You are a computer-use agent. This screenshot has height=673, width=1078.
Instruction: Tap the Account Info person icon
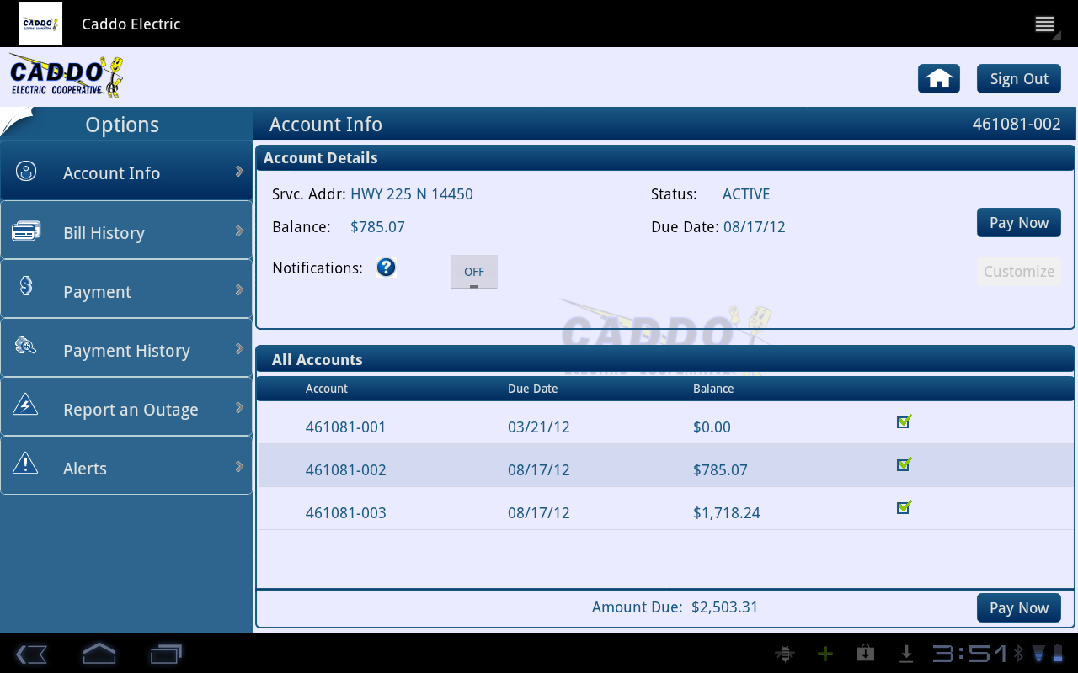tap(26, 172)
